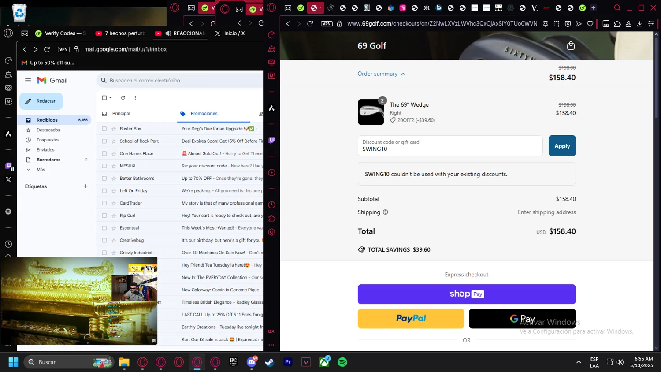
Task: Switch to 7 hechos perturb YouTube tab
Action: click(120, 33)
